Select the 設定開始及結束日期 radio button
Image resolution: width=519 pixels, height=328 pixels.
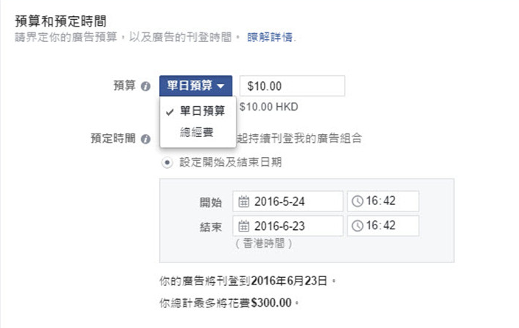point(167,162)
